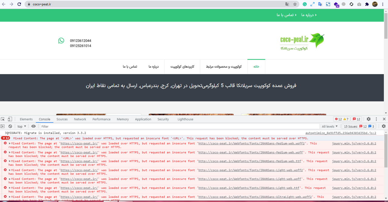Go back with the browser back arrow
This screenshot has height=202, width=388.
point(4,4)
